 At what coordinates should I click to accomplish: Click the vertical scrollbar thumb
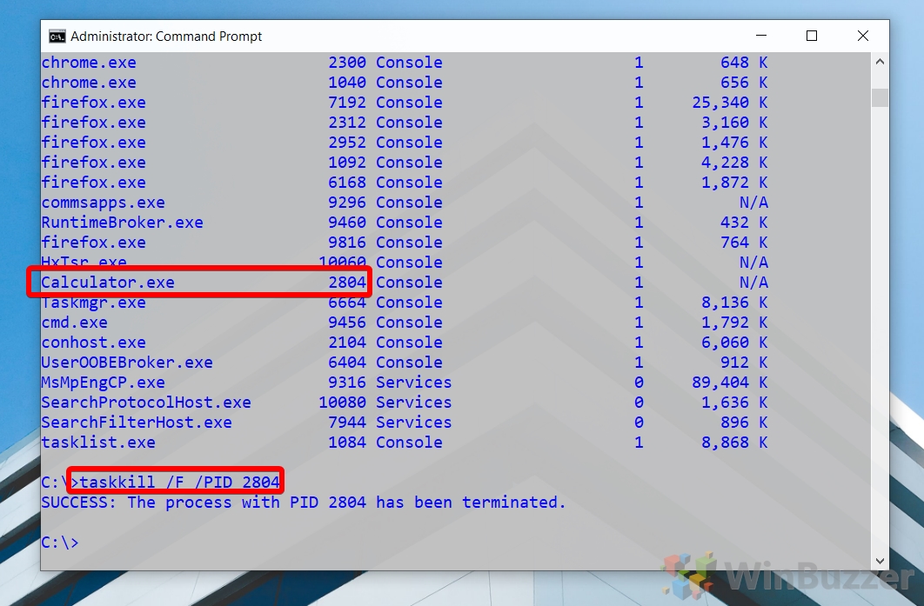coord(880,97)
